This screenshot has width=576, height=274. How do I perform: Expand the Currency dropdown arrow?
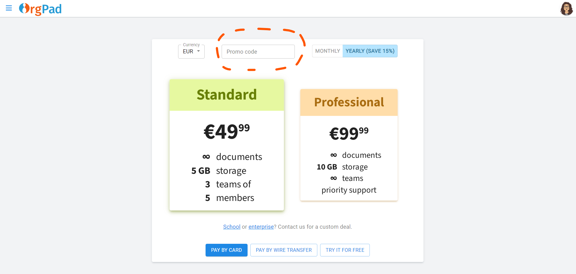tap(198, 51)
